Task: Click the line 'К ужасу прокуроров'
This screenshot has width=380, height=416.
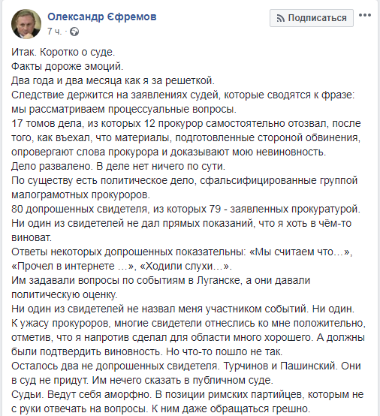Action: click(188, 324)
